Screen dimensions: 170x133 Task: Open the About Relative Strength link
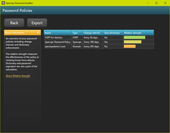(18, 76)
